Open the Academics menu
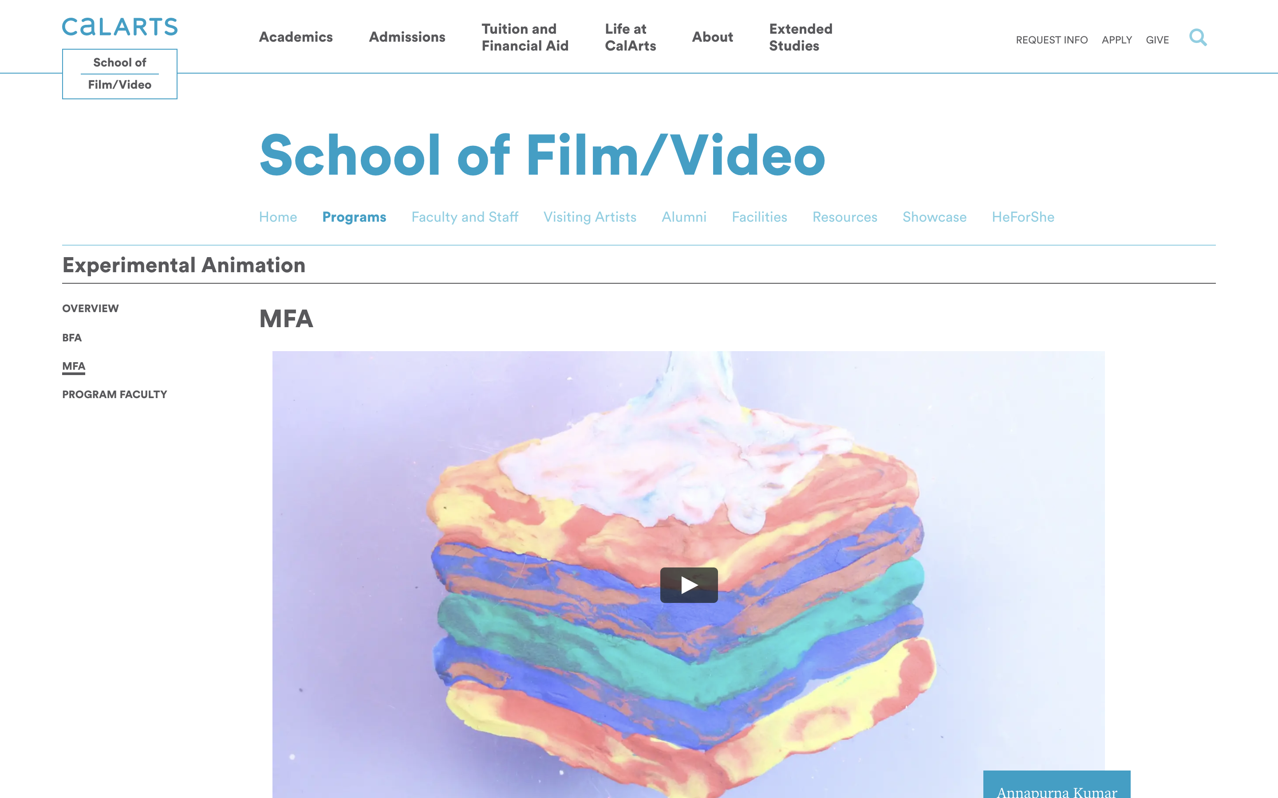 pyautogui.click(x=296, y=37)
